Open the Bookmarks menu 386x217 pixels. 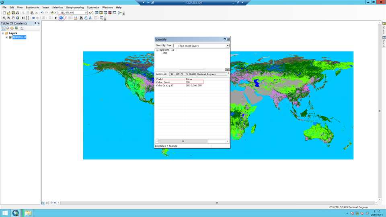(33, 7)
